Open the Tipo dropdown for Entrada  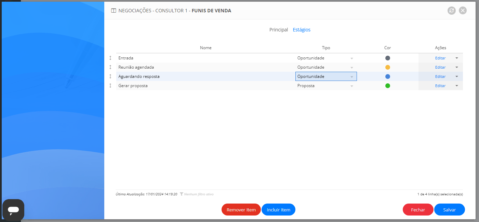[x=352, y=58]
